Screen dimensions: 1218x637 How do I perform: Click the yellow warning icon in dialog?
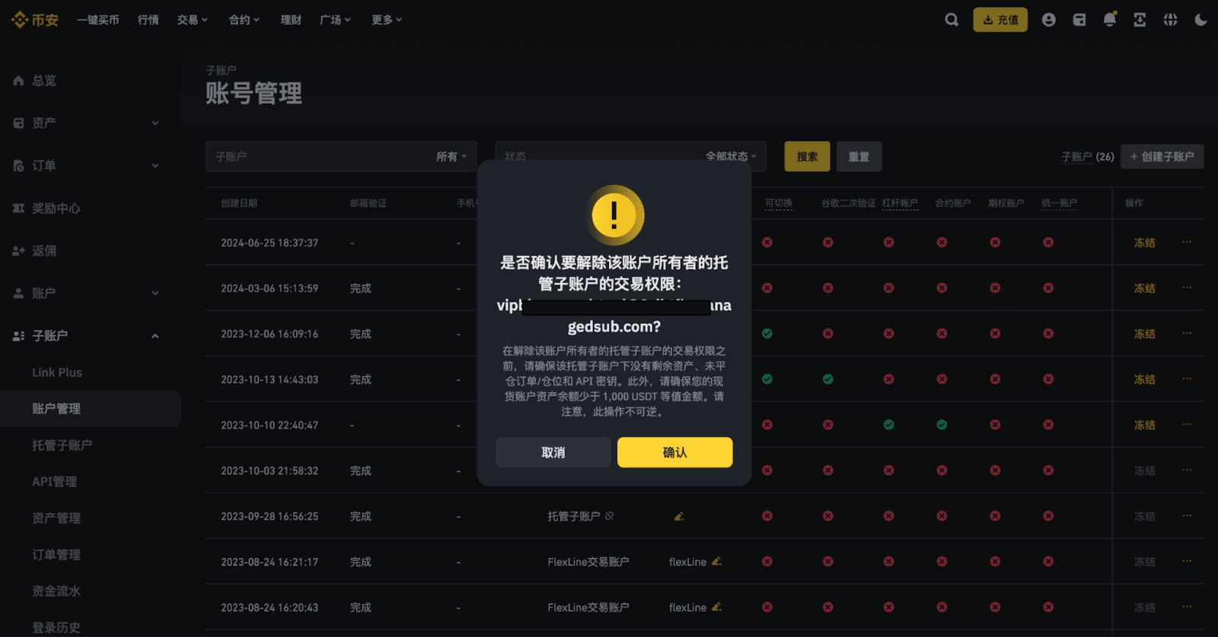coord(614,215)
